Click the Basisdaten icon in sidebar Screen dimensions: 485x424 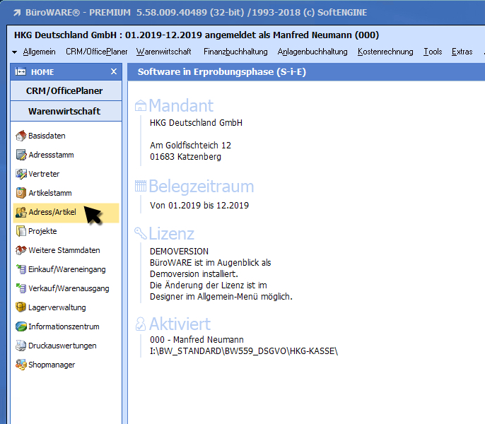pyautogui.click(x=21, y=136)
